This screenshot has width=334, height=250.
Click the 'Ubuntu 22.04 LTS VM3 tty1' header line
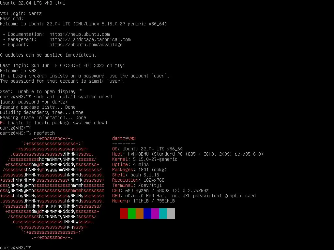tap(33, 3)
